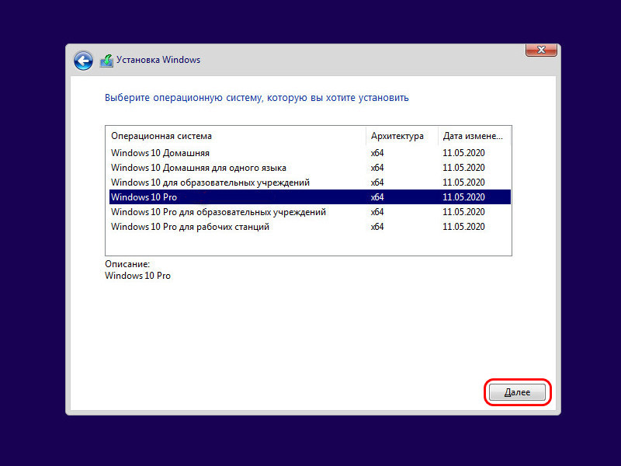Click x64 in the Windows 10 Домашняя row
This screenshot has width=621, height=466.
(x=377, y=153)
